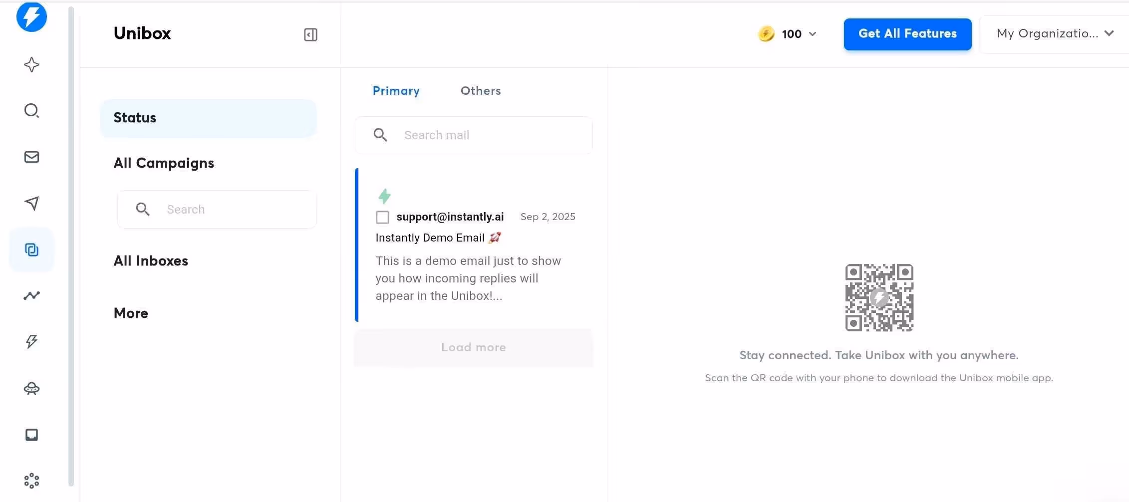This screenshot has height=502, width=1129.
Task: Expand the All Inboxes section
Action: [x=151, y=261]
